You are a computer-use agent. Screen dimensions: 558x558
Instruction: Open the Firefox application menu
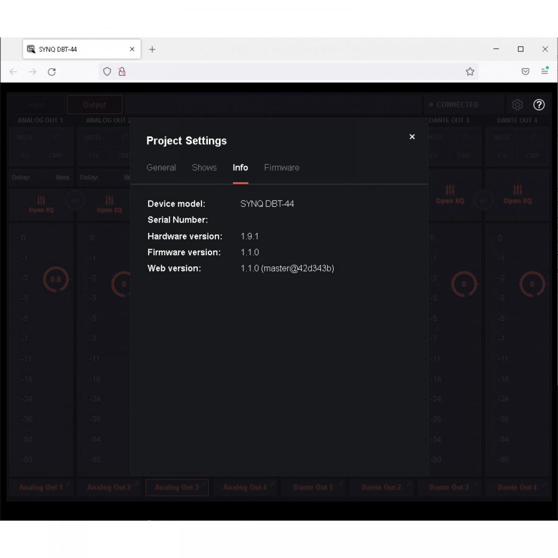(x=545, y=71)
